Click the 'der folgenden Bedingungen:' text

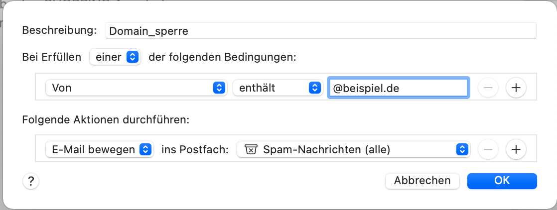[222, 57]
